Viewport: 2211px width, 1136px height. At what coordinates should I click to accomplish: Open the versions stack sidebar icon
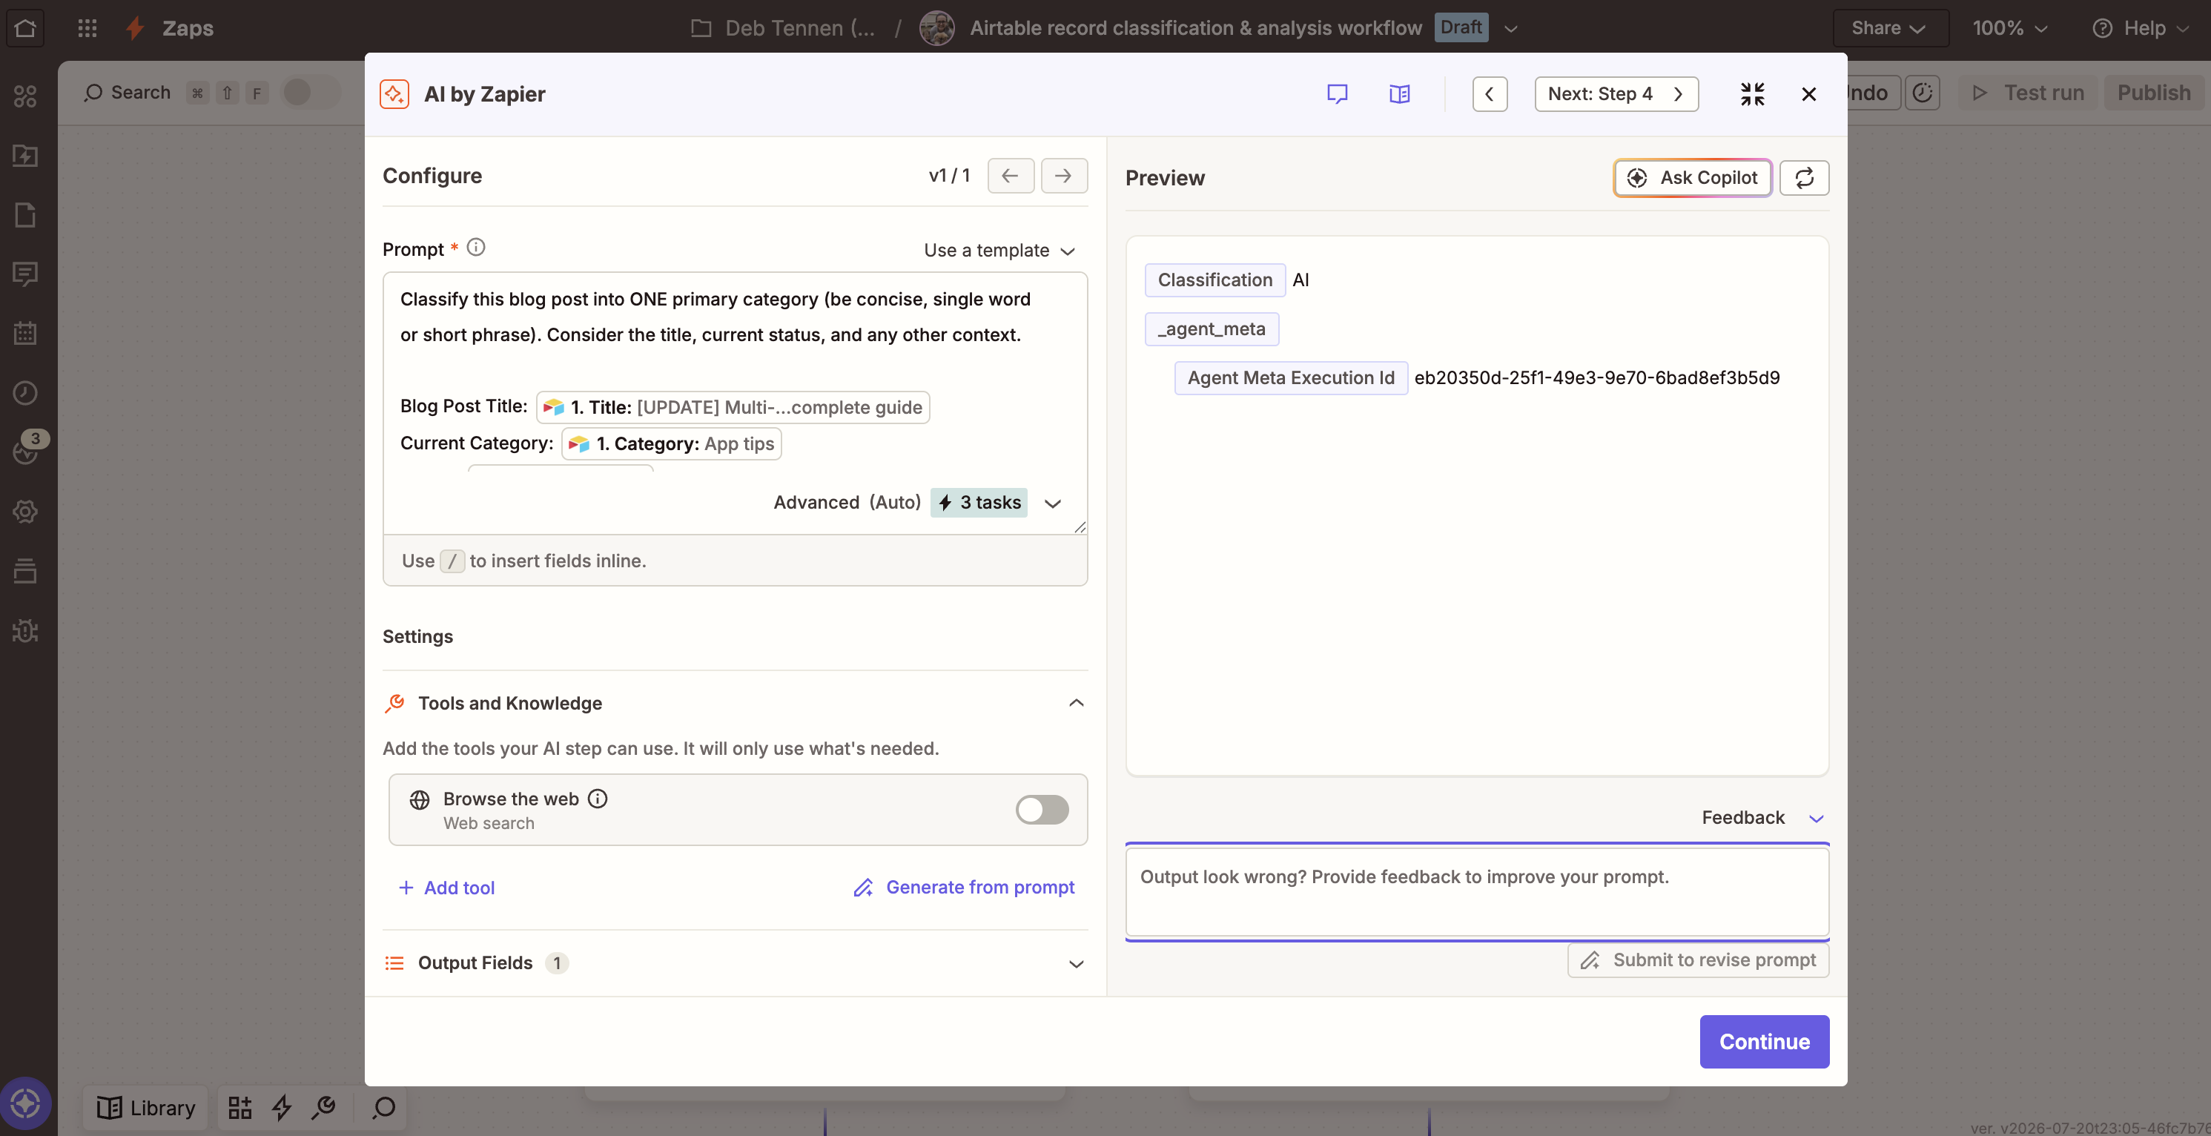point(26,571)
